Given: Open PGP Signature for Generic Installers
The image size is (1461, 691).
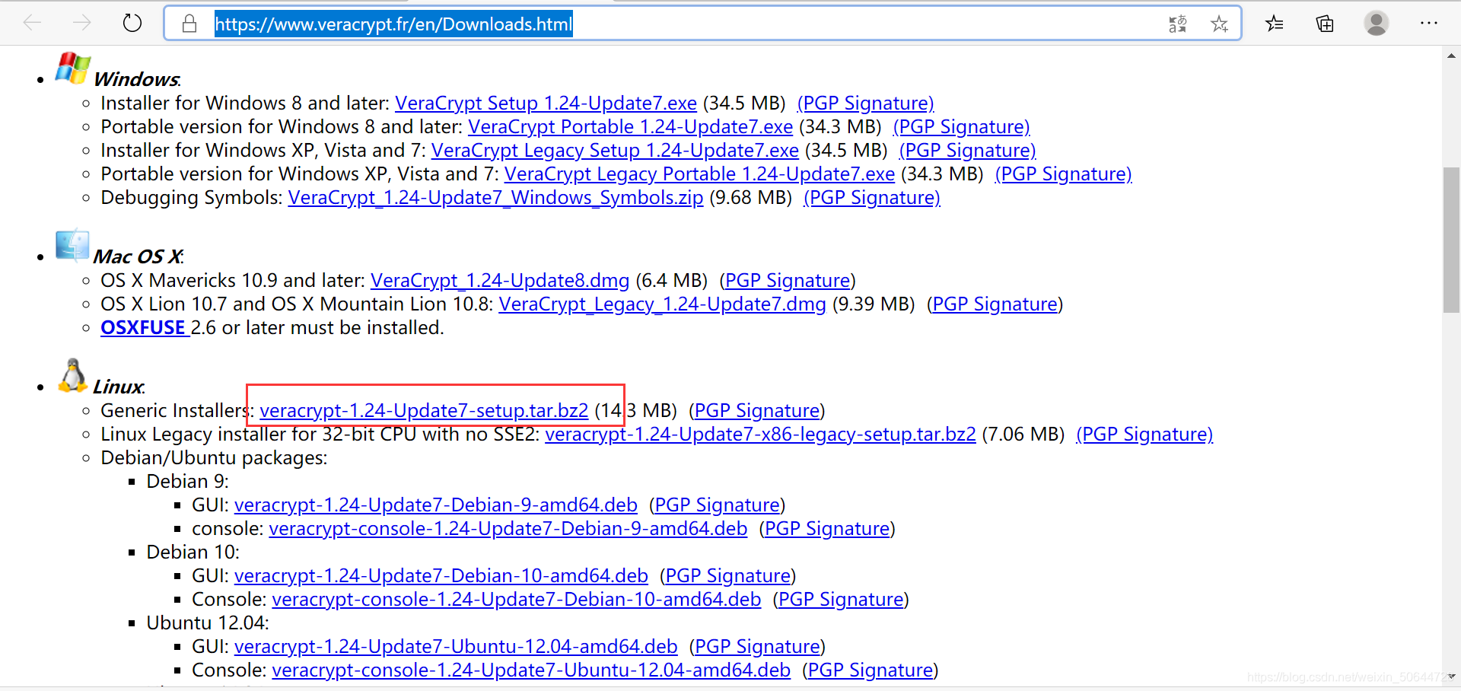Looking at the screenshot, I should coord(757,411).
